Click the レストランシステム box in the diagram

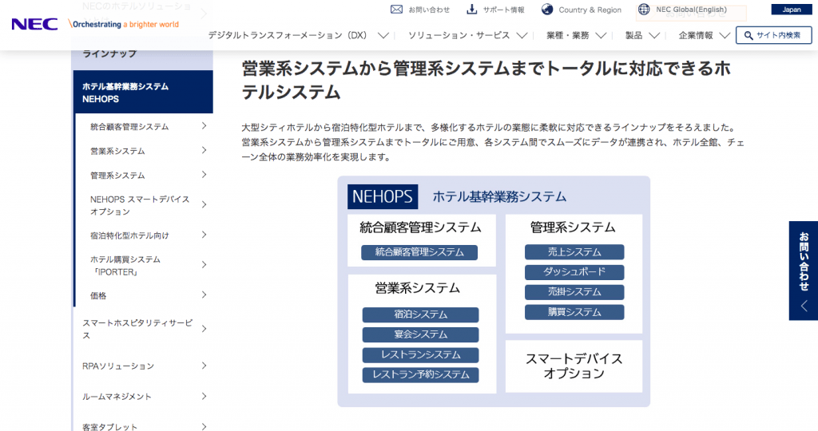click(x=420, y=355)
